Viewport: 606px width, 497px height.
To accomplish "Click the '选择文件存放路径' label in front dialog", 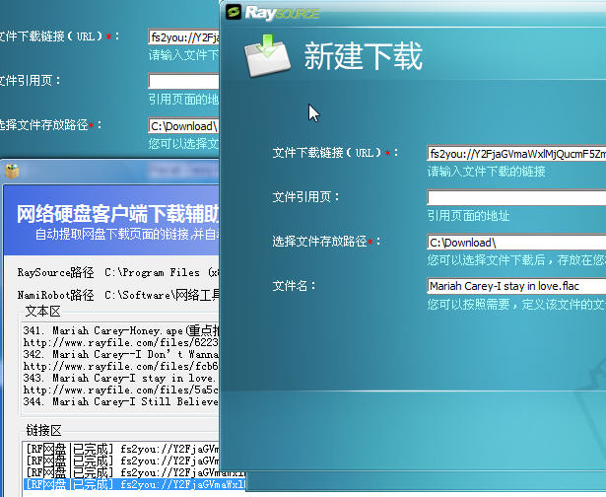I will tap(326, 242).
